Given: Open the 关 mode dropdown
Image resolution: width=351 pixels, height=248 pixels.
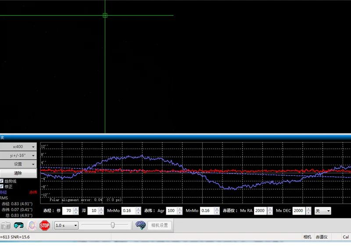Looking at the screenshot, I should 323,211.
